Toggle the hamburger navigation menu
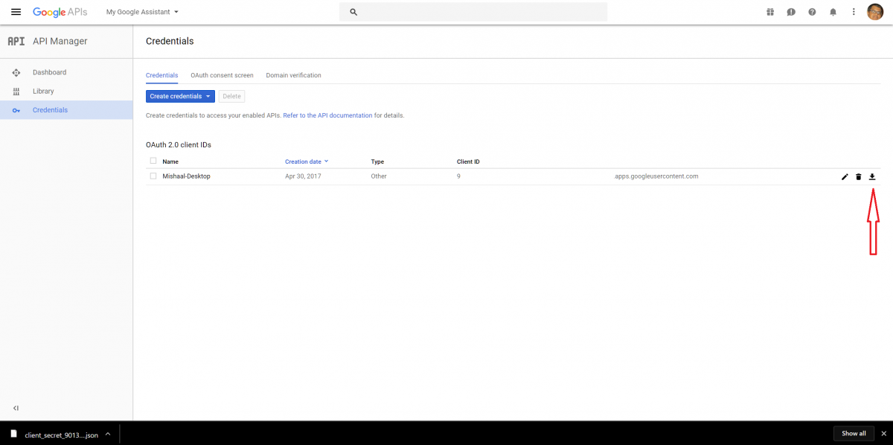The width and height of the screenshot is (893, 445). point(16,11)
